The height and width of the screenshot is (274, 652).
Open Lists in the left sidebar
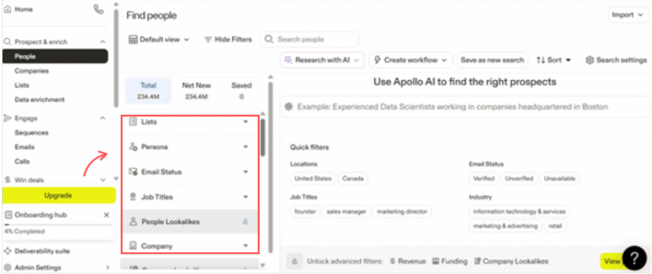(x=22, y=85)
